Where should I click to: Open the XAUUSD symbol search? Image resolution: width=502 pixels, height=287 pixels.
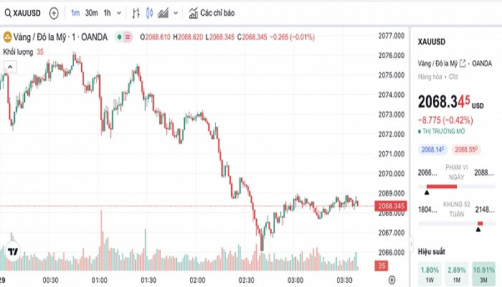coord(22,13)
